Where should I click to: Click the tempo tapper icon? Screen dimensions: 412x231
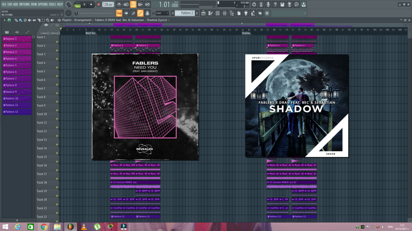253,13
